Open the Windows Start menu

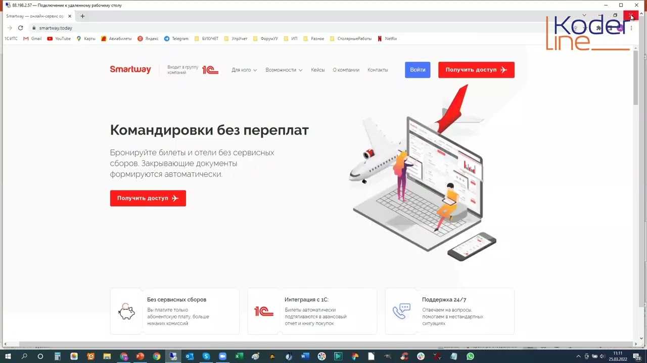pos(8,356)
